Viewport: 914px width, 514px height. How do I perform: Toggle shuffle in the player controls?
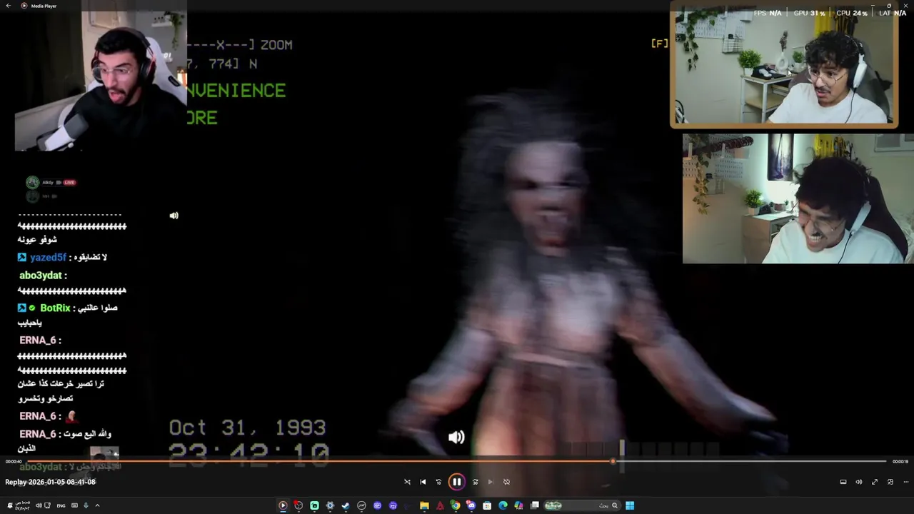[x=407, y=482]
